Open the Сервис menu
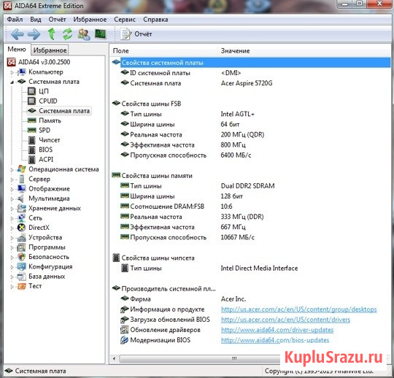The width and height of the screenshot is (394, 378). click(x=125, y=20)
